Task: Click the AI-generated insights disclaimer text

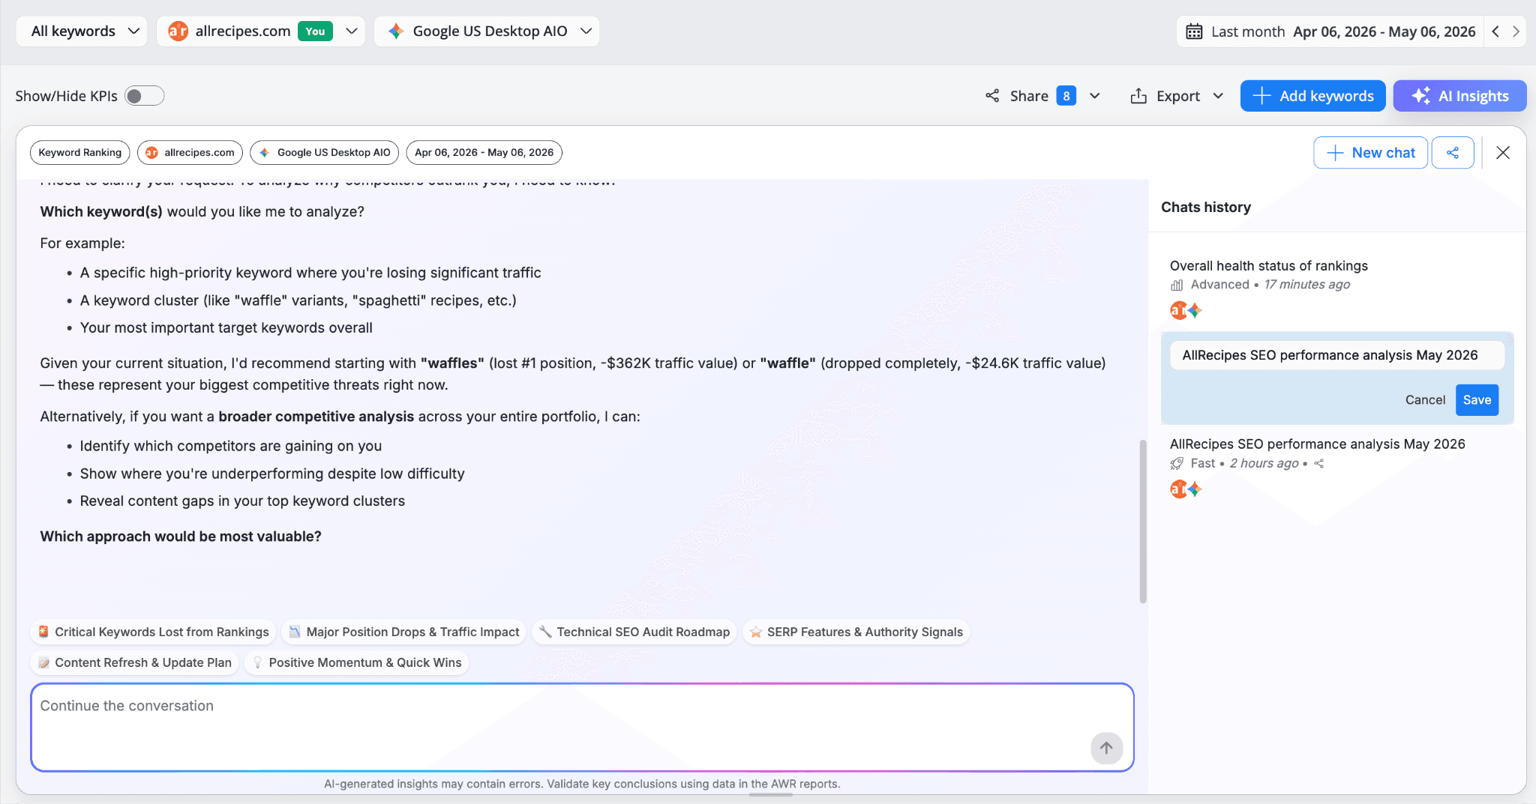Action: click(582, 784)
